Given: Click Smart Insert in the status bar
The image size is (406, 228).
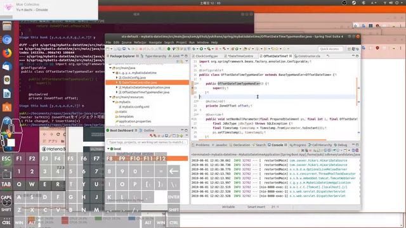Looking at the screenshot, I should 256,207.
